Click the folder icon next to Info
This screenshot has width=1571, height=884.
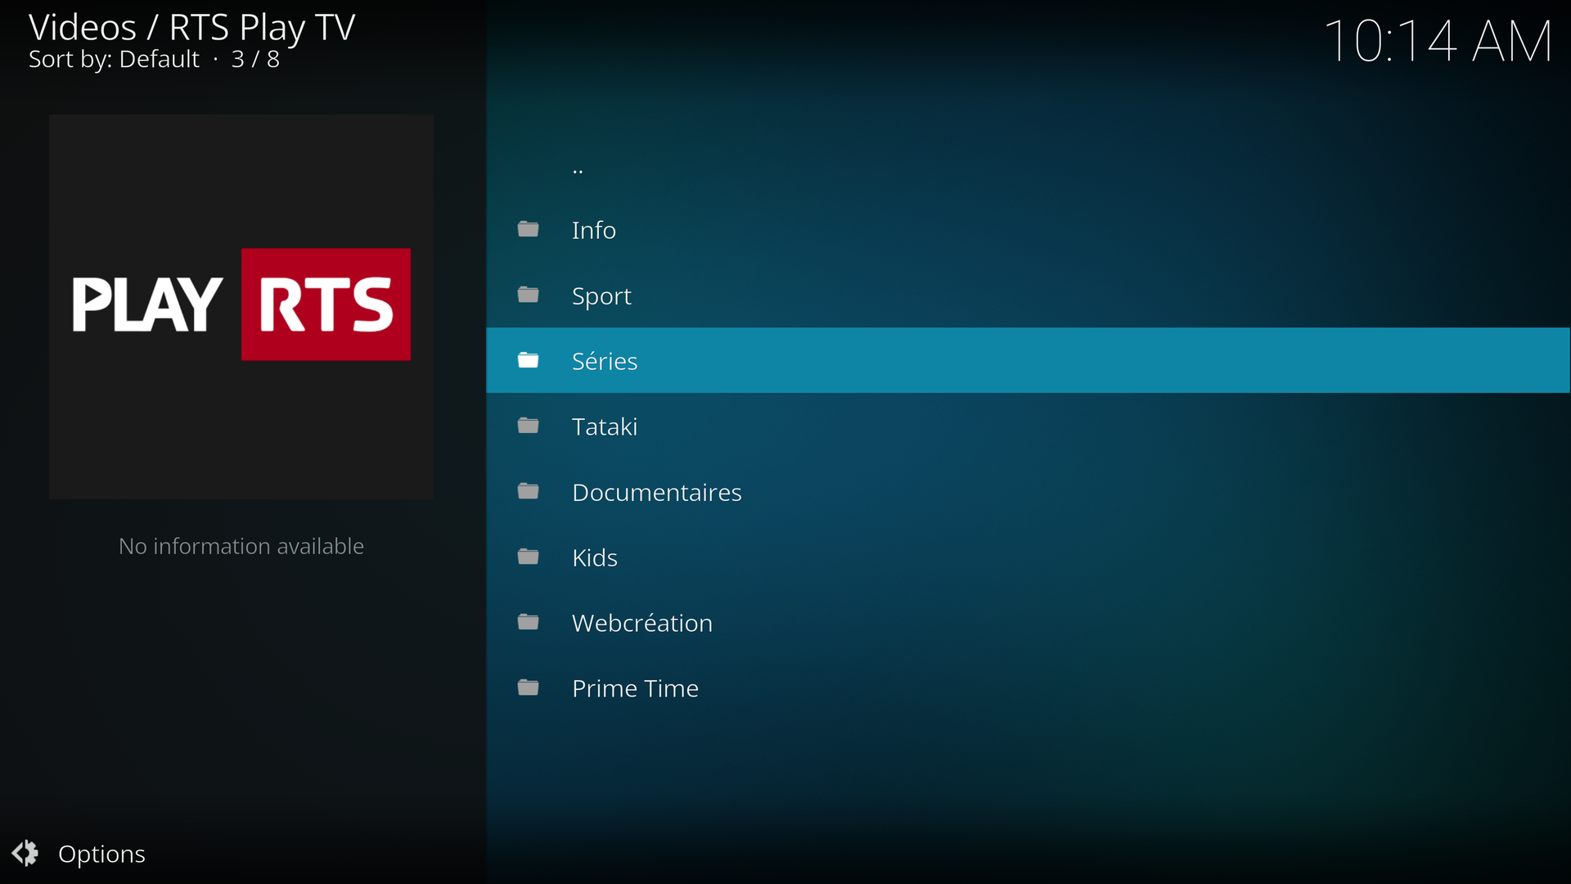[528, 229]
